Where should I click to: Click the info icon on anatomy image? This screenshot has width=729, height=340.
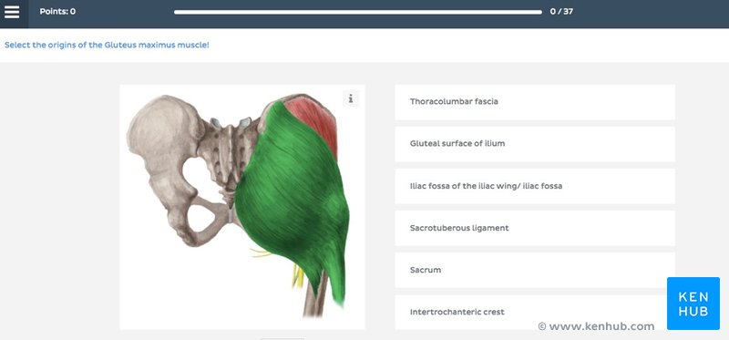click(351, 98)
